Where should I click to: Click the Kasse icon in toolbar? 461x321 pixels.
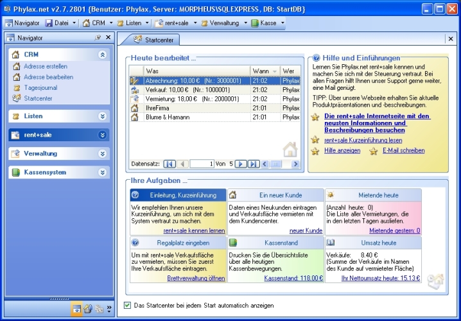(255, 23)
